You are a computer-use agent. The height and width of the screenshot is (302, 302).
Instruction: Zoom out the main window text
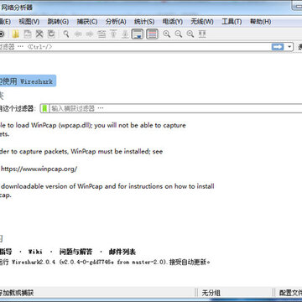[179, 34]
